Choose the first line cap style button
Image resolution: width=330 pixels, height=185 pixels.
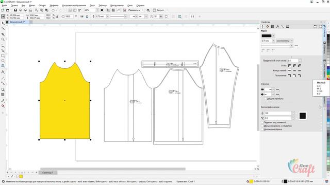pyautogui.click(x=289, y=70)
